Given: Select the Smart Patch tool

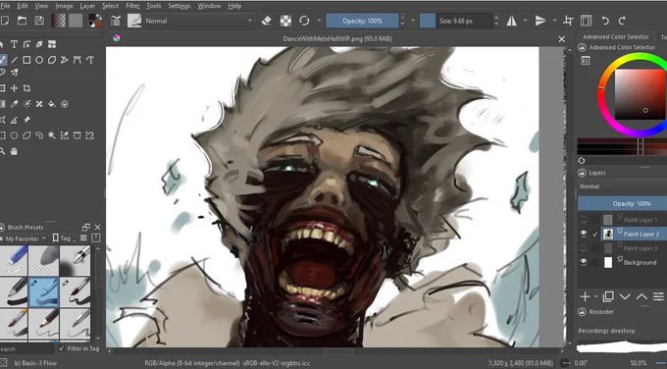Looking at the screenshot, I should point(39,104).
